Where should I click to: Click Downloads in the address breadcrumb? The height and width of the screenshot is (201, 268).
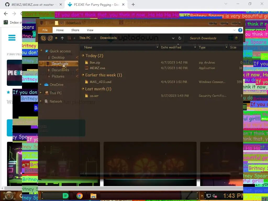[108, 38]
